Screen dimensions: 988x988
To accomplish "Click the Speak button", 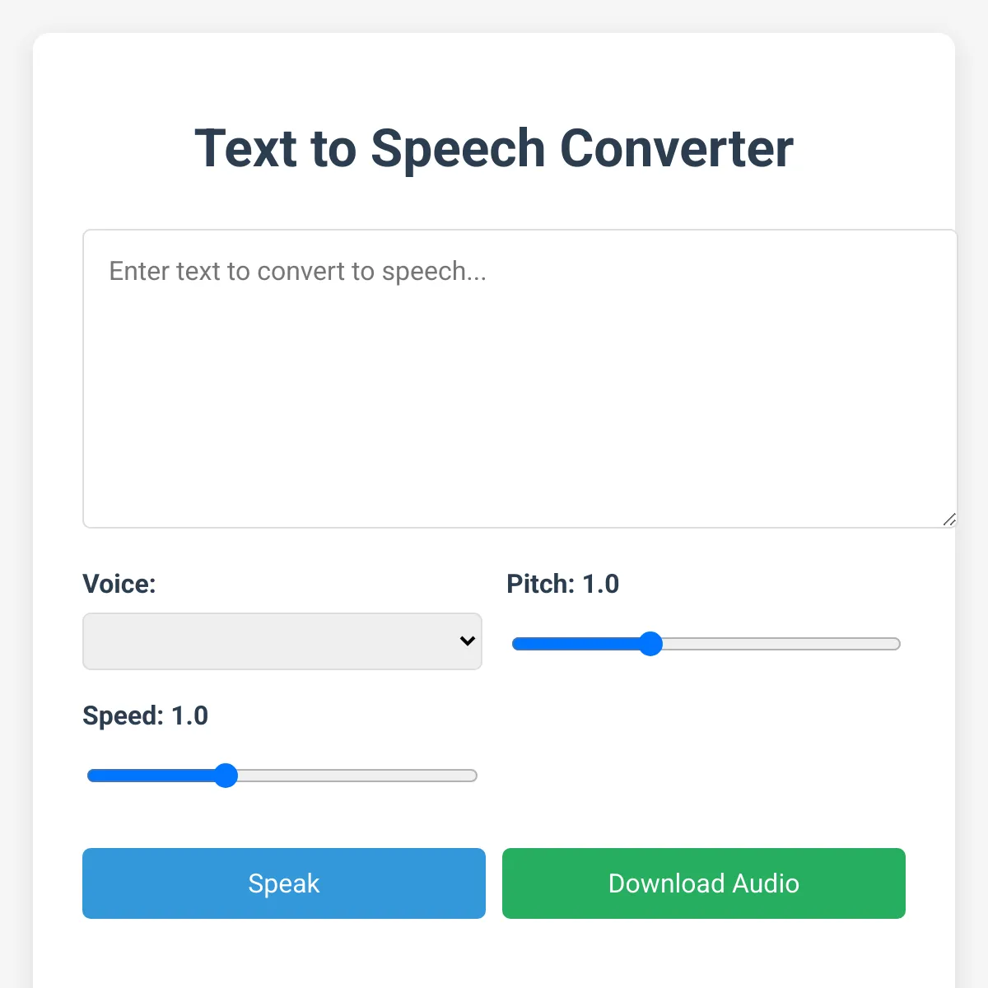I will 284,883.
